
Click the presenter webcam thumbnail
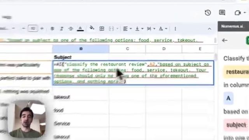pyautogui.click(x=27, y=119)
